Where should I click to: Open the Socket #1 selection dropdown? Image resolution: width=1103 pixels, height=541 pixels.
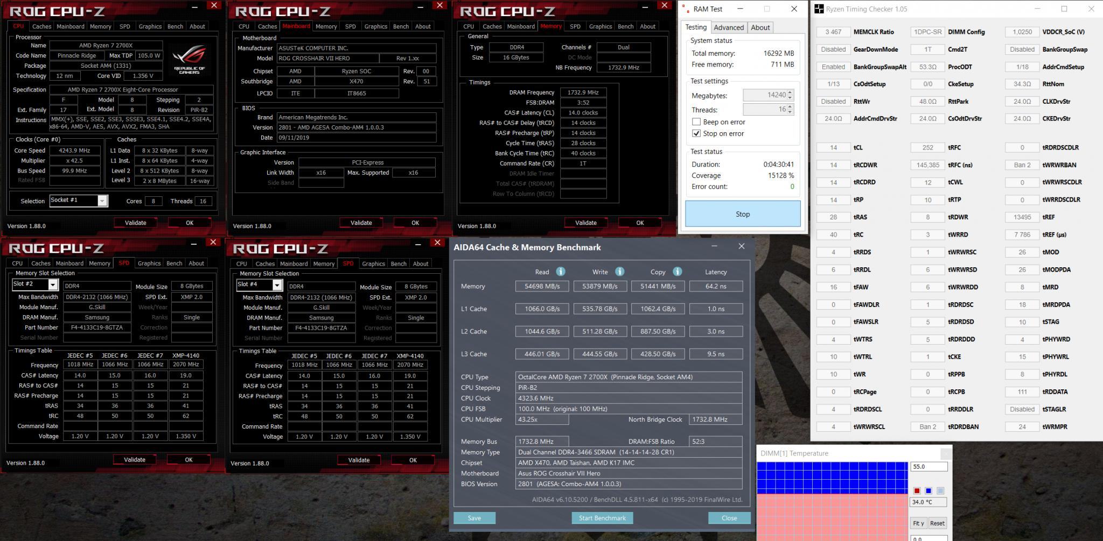tap(102, 201)
